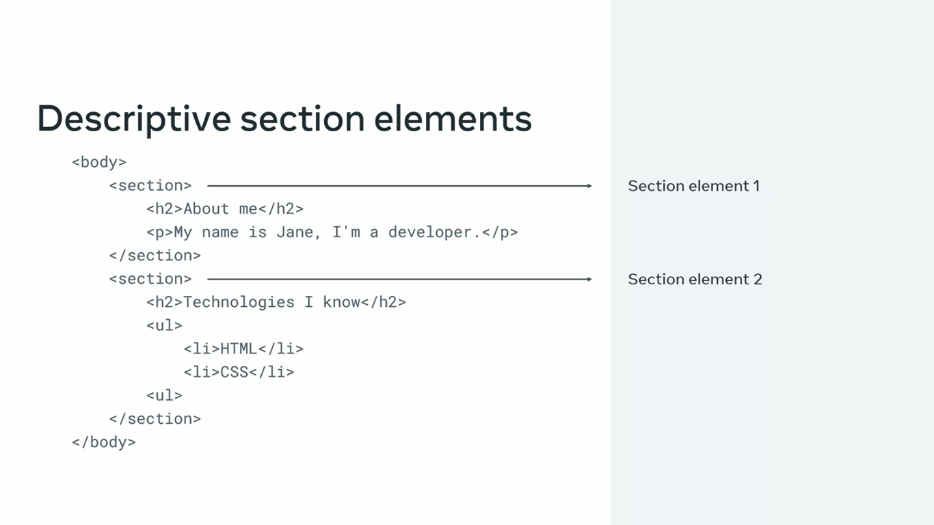Click the arrow pointing to Section element 1
Viewport: 934px width, 525px height.
pyautogui.click(x=399, y=186)
